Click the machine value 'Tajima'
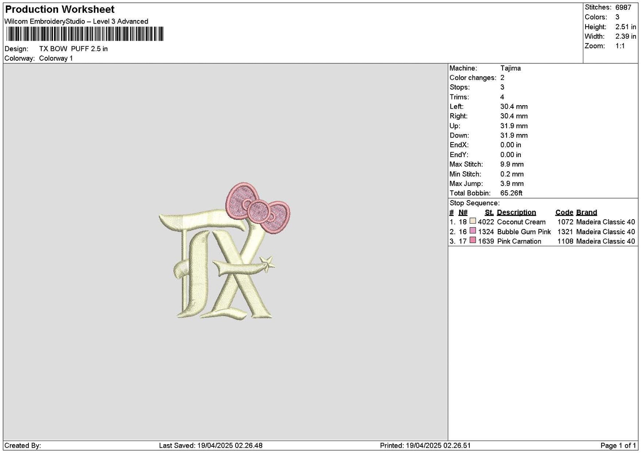The height and width of the screenshot is (453, 641). point(511,68)
